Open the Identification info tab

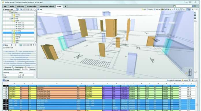click(8, 69)
